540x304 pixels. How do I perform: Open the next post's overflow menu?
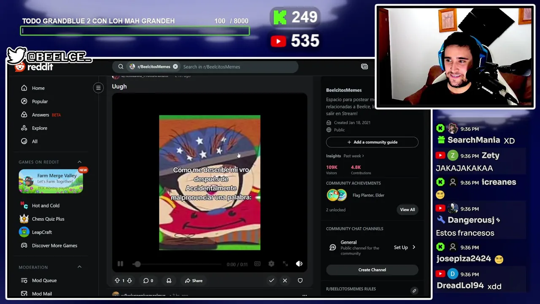point(304,295)
